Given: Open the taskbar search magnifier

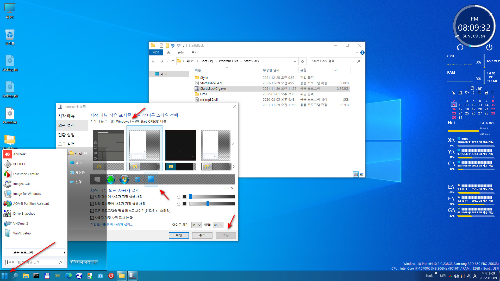Looking at the screenshot, I should [x=15, y=276].
